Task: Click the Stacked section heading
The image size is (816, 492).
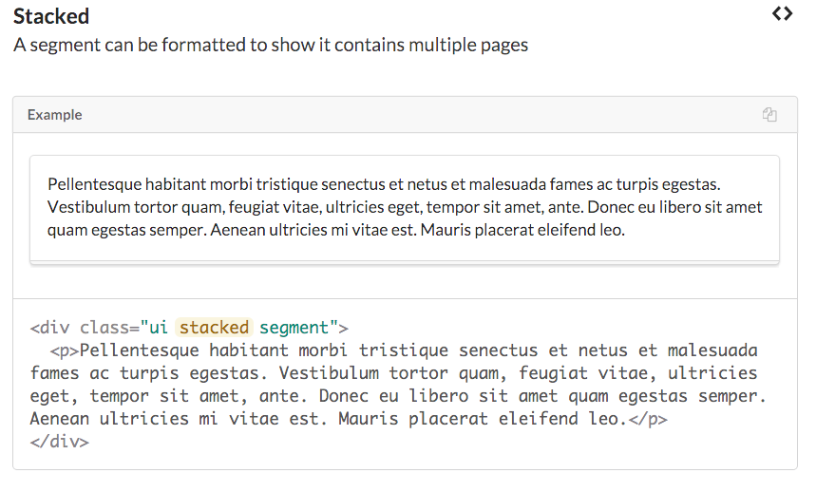Action: [51, 16]
